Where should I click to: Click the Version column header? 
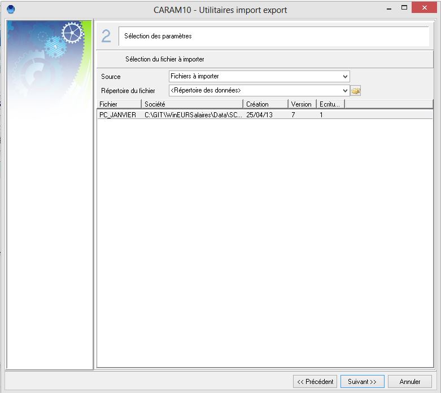click(x=303, y=104)
